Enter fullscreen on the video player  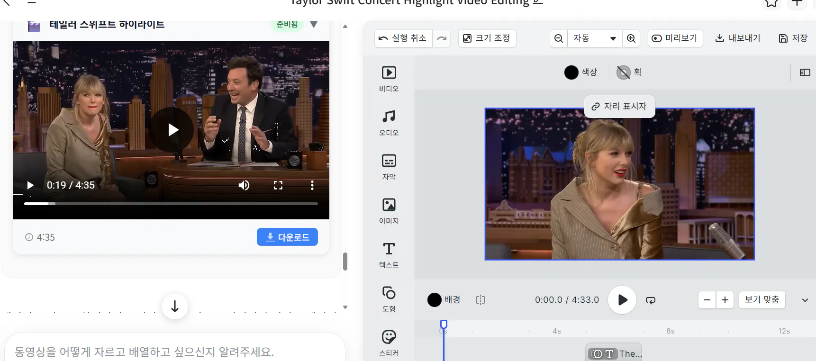pos(278,185)
